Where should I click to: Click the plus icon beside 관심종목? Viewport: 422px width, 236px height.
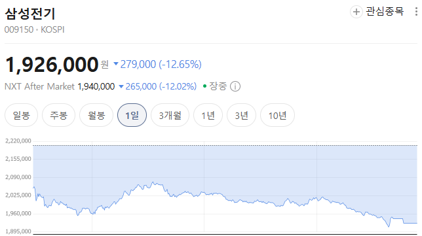click(356, 12)
